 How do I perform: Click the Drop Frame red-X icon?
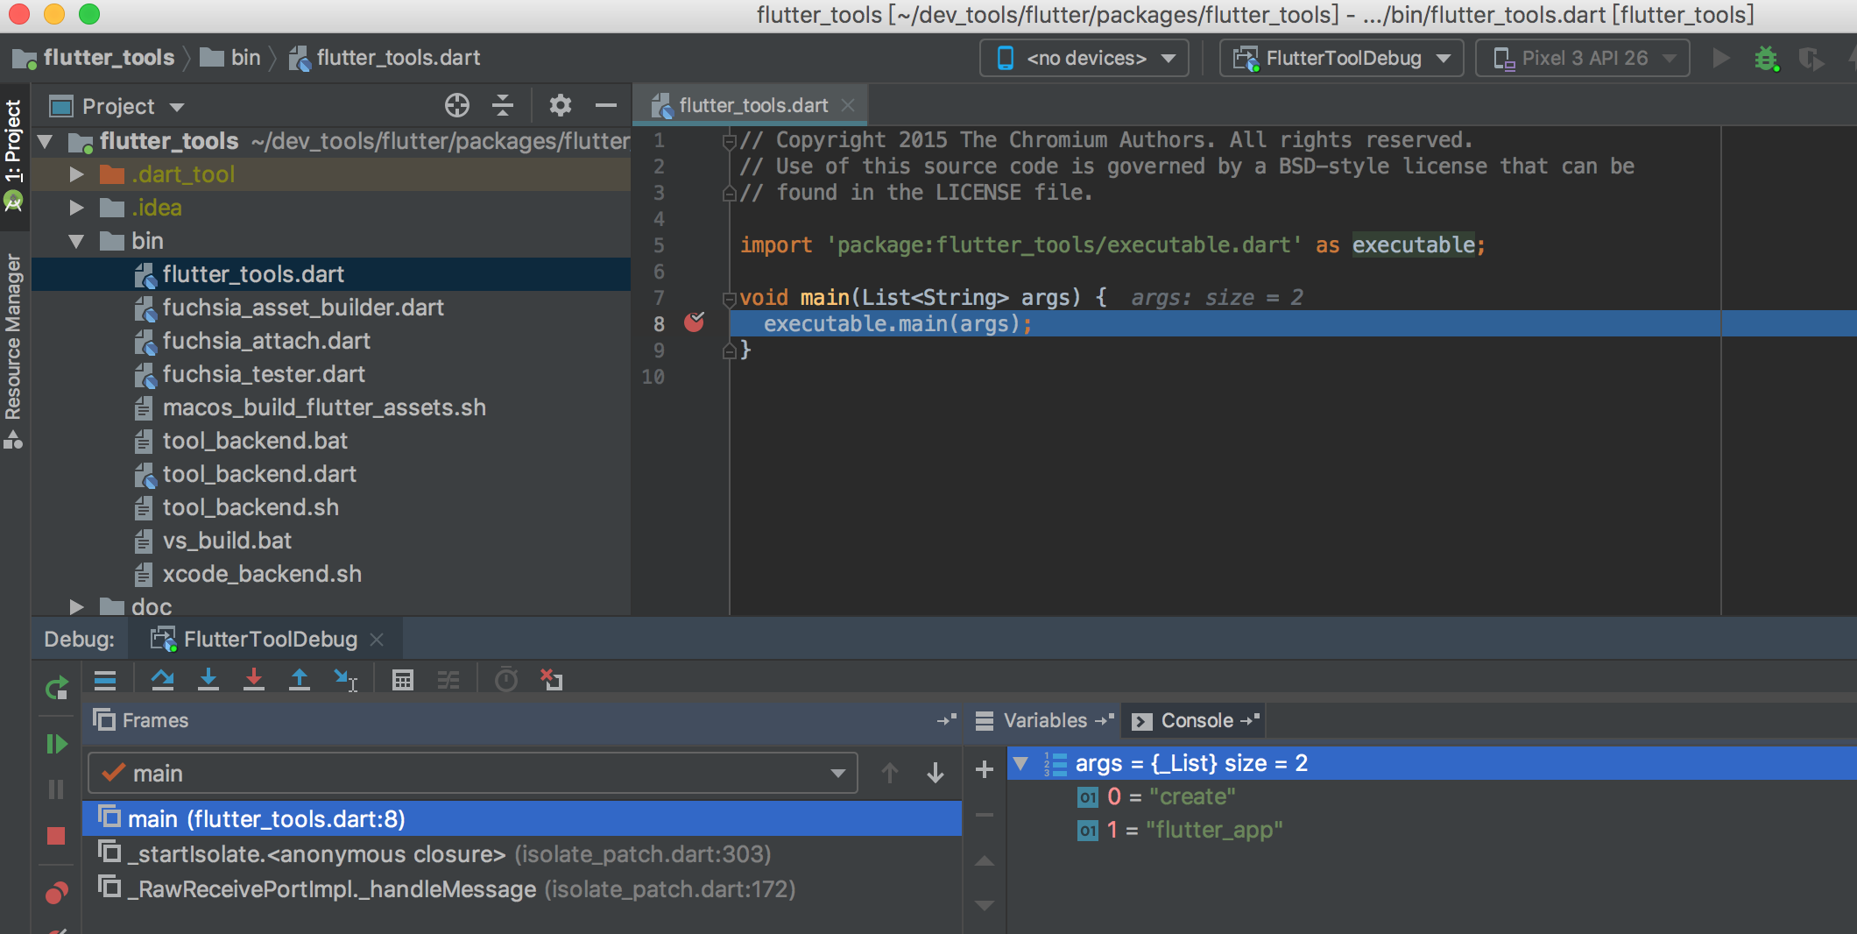pos(552,680)
